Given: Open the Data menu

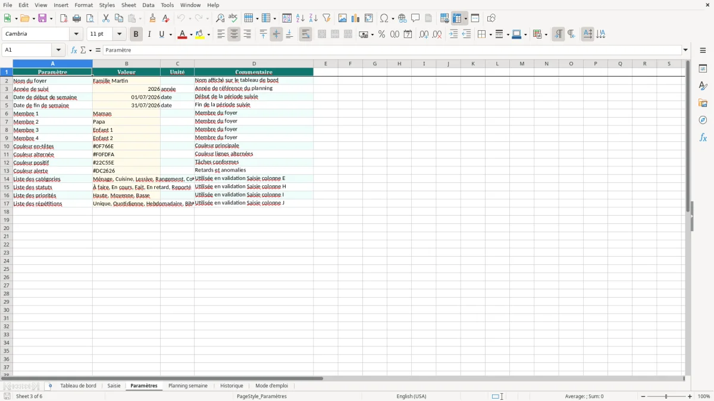Looking at the screenshot, I should (x=148, y=5).
